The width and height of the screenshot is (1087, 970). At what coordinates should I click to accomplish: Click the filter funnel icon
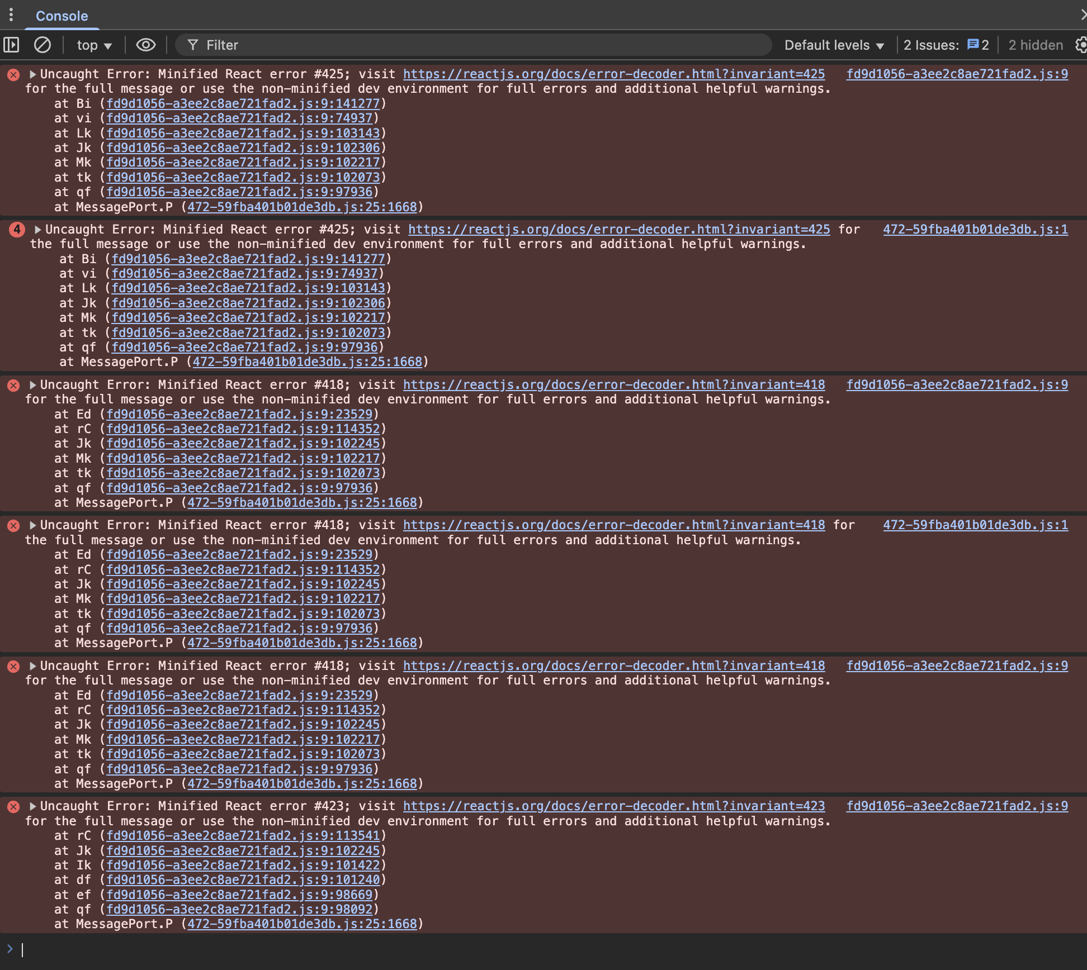tap(193, 45)
